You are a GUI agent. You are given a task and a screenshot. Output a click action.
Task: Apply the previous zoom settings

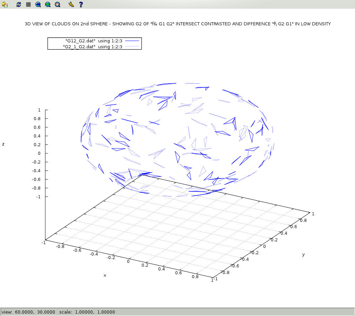pos(38,5)
